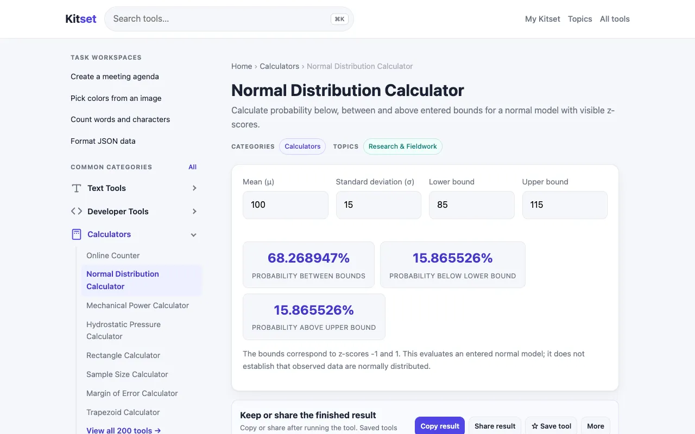This screenshot has width=695, height=434.
Task: Collapse the Calculators category chevron
Action: [194, 235]
